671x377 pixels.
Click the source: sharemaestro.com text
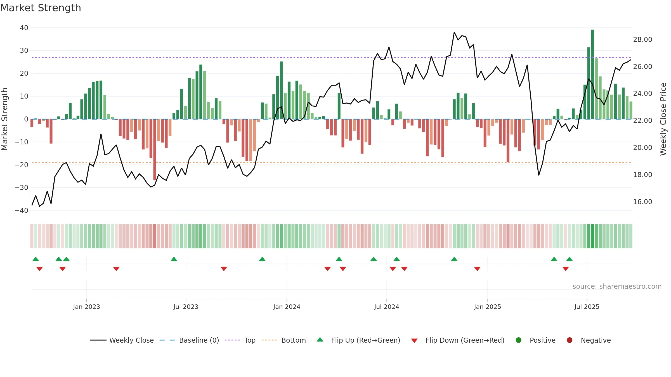tap(617, 286)
